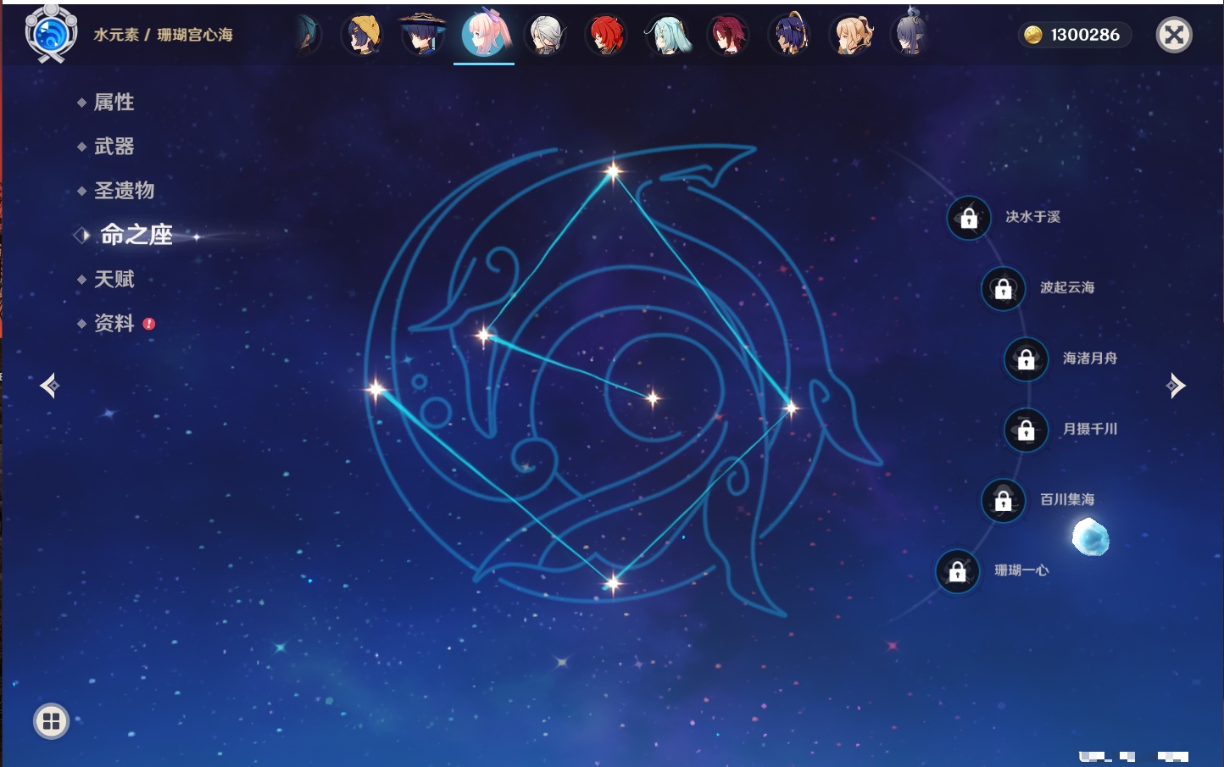This screenshot has height=767, width=1224.
Task: Select the purple-haired avatar with gold headpiece
Action: click(x=789, y=35)
